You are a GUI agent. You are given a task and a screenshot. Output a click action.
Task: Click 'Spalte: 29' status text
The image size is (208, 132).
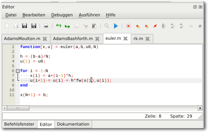point(181,116)
